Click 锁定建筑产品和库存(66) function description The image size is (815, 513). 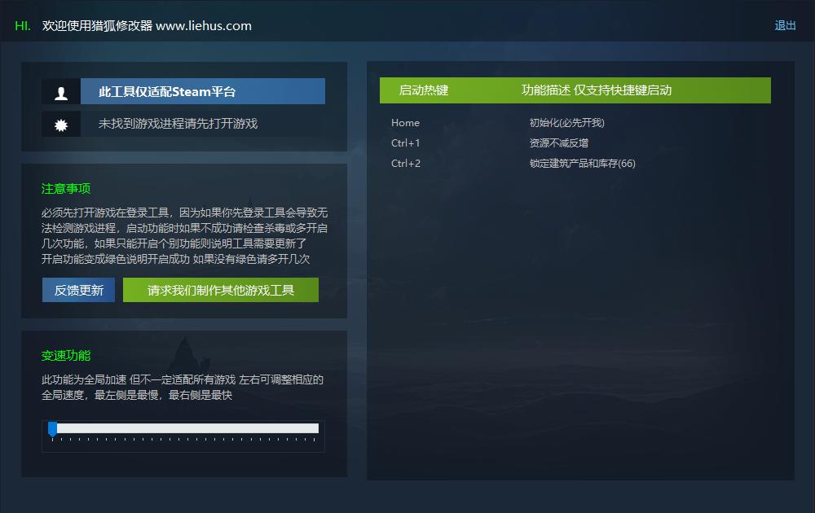click(582, 163)
